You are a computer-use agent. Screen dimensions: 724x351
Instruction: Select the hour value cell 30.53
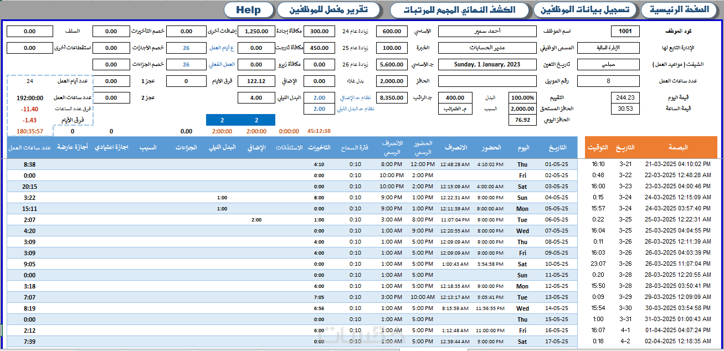pyautogui.click(x=625, y=109)
